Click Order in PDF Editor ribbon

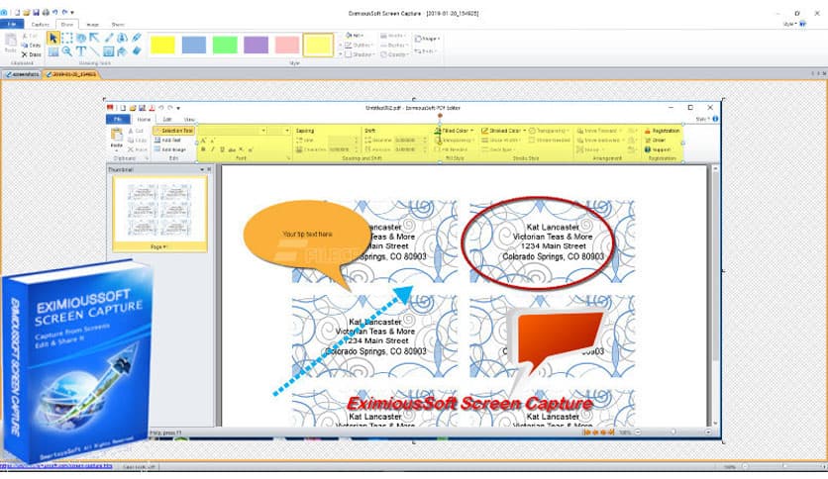(656, 141)
